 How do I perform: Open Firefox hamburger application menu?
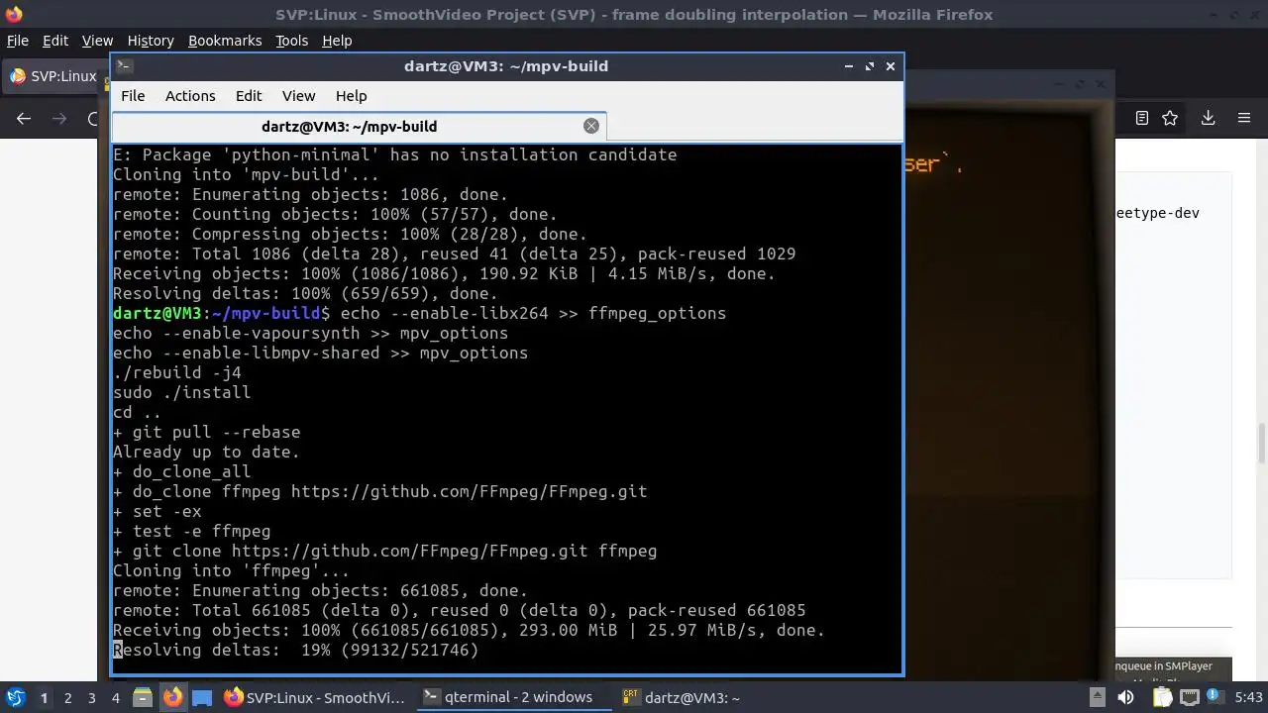1244,118
